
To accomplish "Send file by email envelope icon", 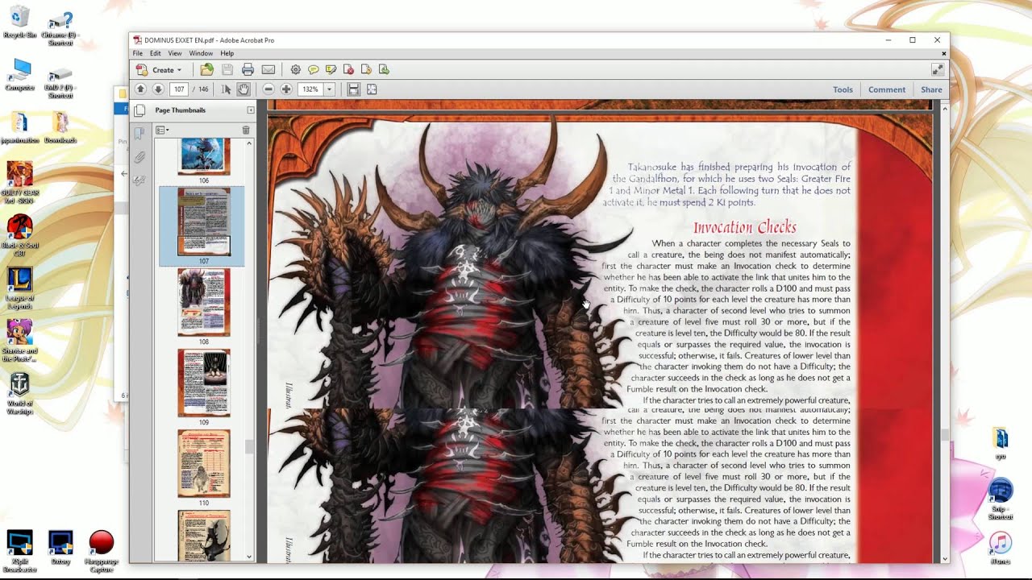I will pos(268,70).
